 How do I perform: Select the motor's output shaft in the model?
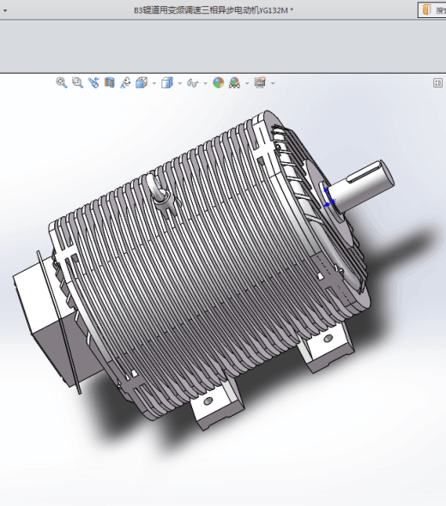361,185
